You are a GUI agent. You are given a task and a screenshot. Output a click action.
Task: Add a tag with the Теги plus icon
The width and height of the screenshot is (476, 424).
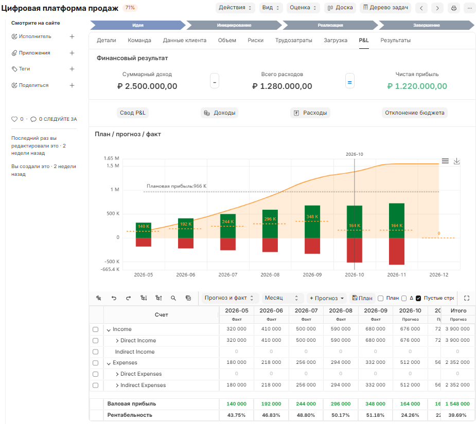click(x=72, y=69)
